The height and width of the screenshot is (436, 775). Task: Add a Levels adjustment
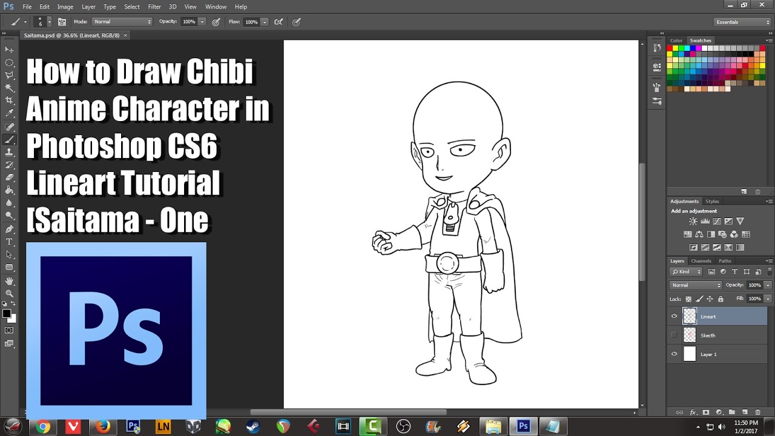click(x=704, y=221)
